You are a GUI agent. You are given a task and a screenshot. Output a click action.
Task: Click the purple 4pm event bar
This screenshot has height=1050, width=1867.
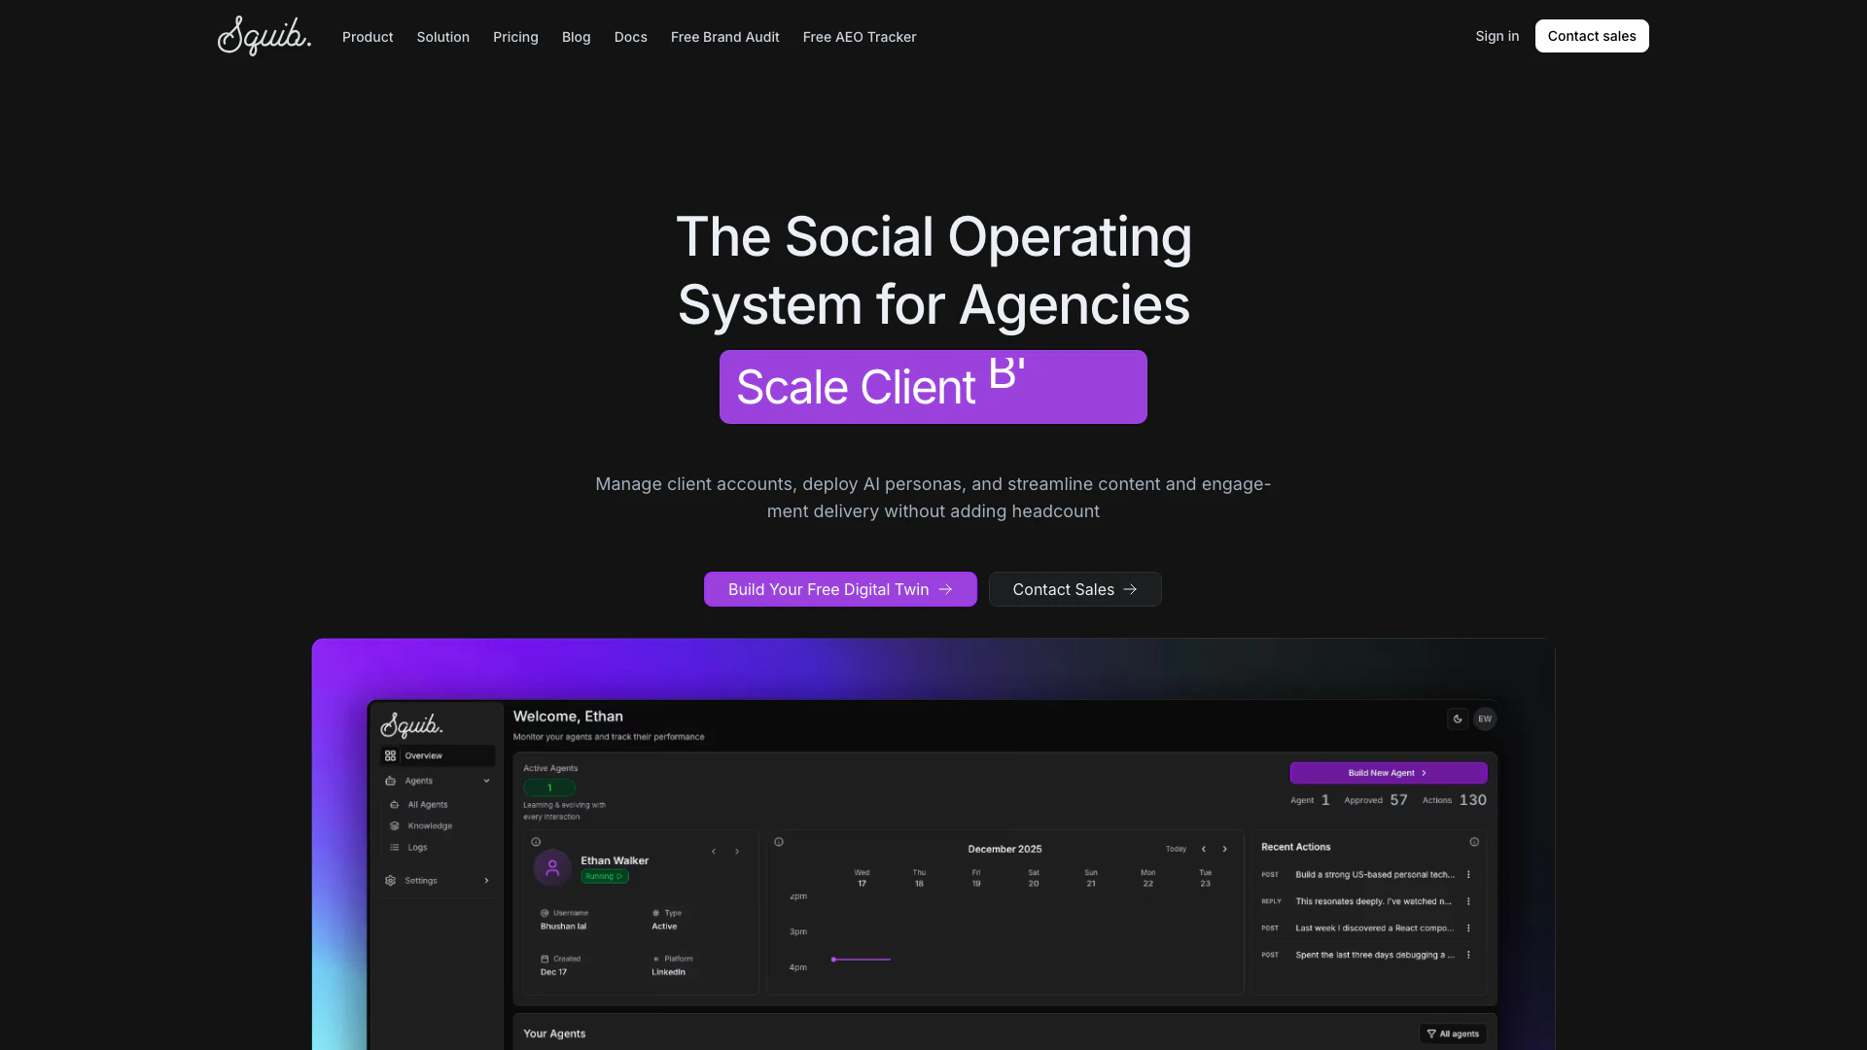(862, 960)
